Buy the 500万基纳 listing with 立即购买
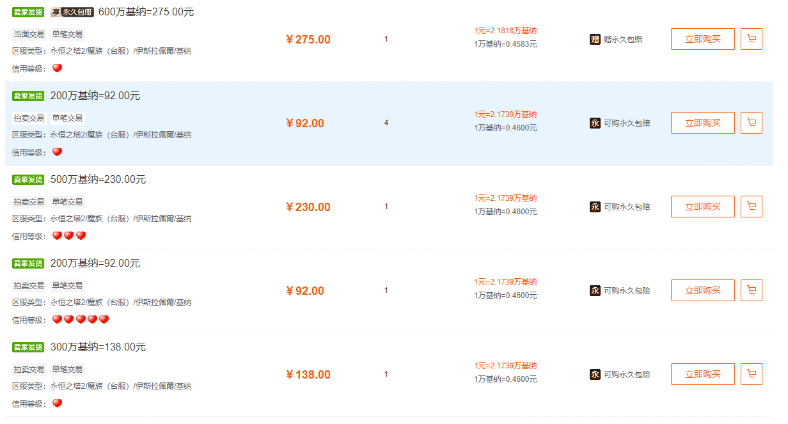 [x=702, y=207]
